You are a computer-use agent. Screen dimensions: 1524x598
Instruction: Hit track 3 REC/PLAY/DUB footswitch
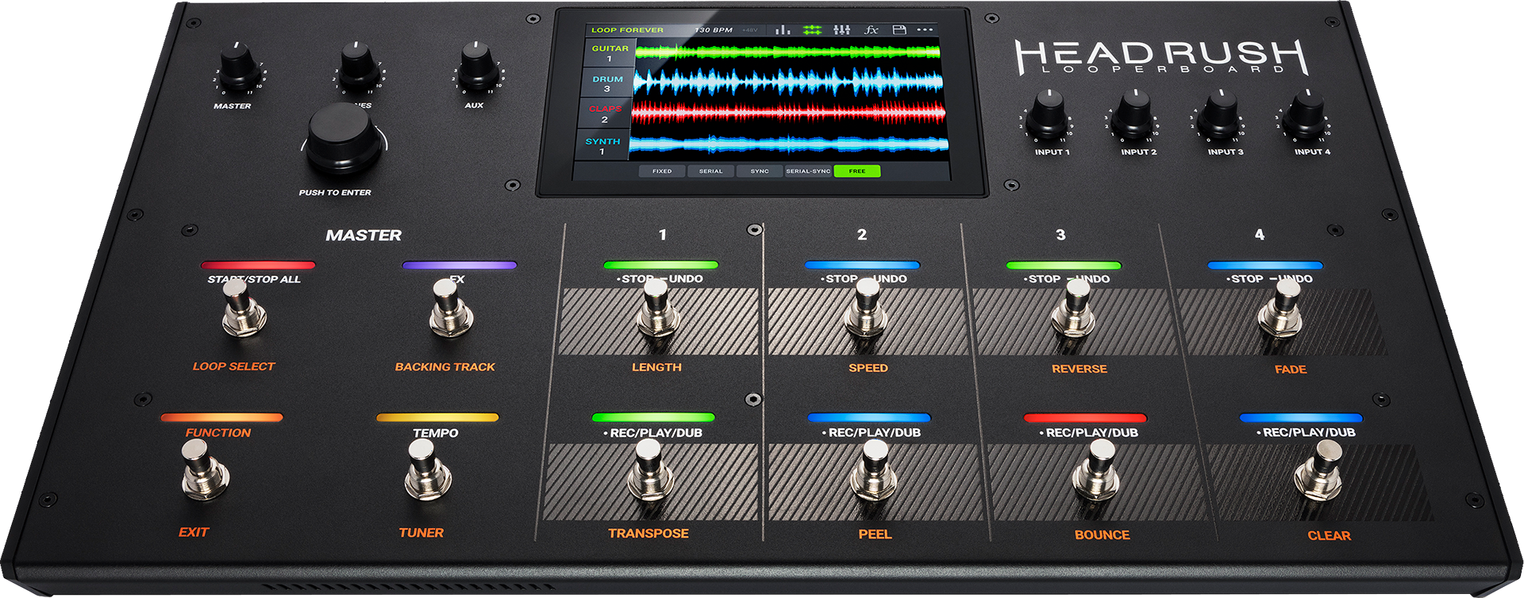1096,470
